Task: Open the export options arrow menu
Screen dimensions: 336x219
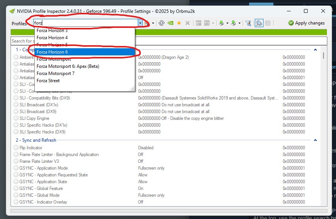Action: coord(227,23)
